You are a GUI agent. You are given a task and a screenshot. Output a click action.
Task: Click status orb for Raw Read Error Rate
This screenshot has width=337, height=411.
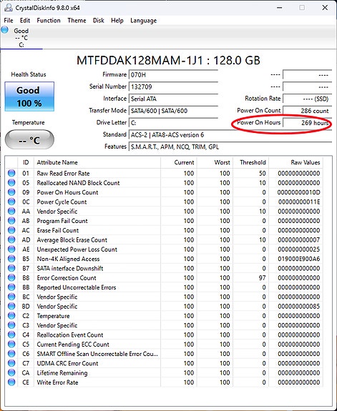tap(11, 173)
